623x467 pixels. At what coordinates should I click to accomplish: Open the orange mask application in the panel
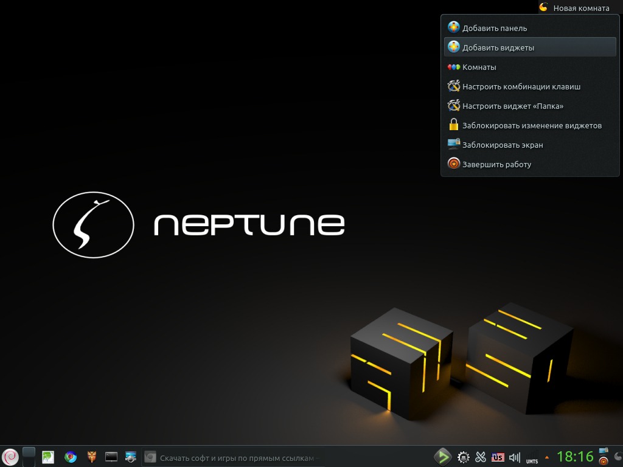coord(92,457)
